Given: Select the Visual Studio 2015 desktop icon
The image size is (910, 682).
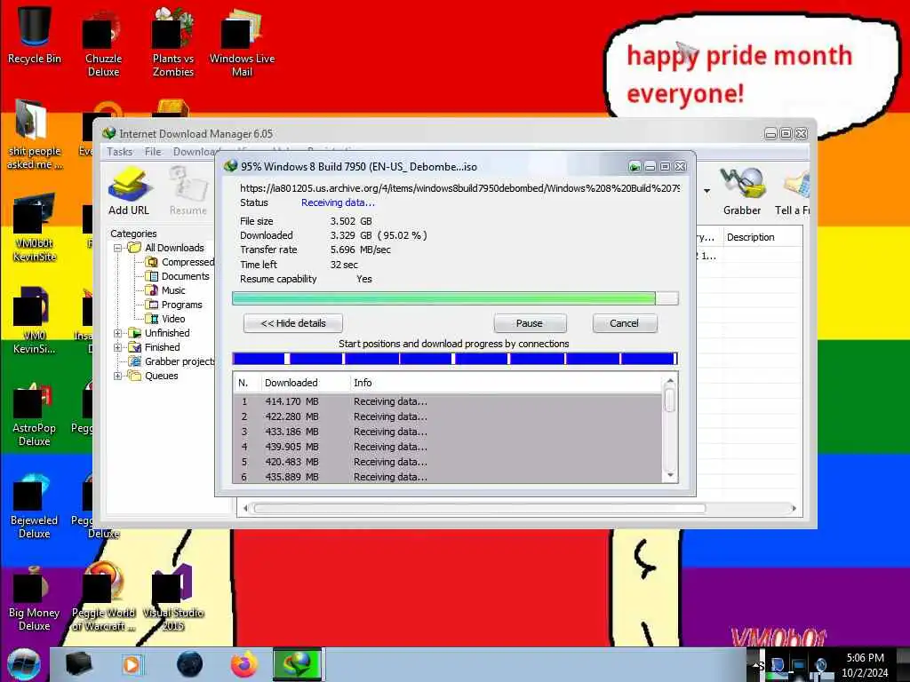Looking at the screenshot, I should (x=173, y=599).
